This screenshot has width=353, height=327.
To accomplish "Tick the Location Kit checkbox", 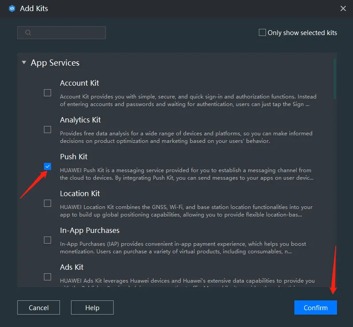I will point(48,203).
